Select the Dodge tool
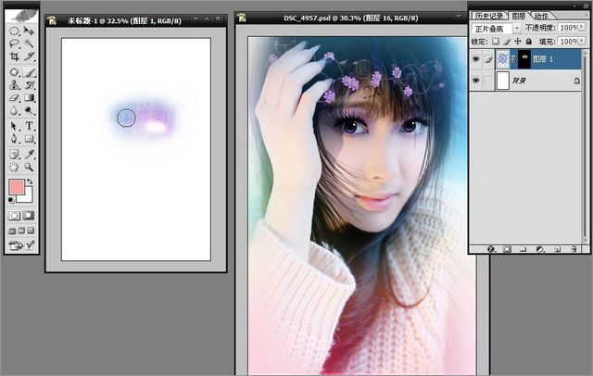The height and width of the screenshot is (376, 593). coord(29,111)
